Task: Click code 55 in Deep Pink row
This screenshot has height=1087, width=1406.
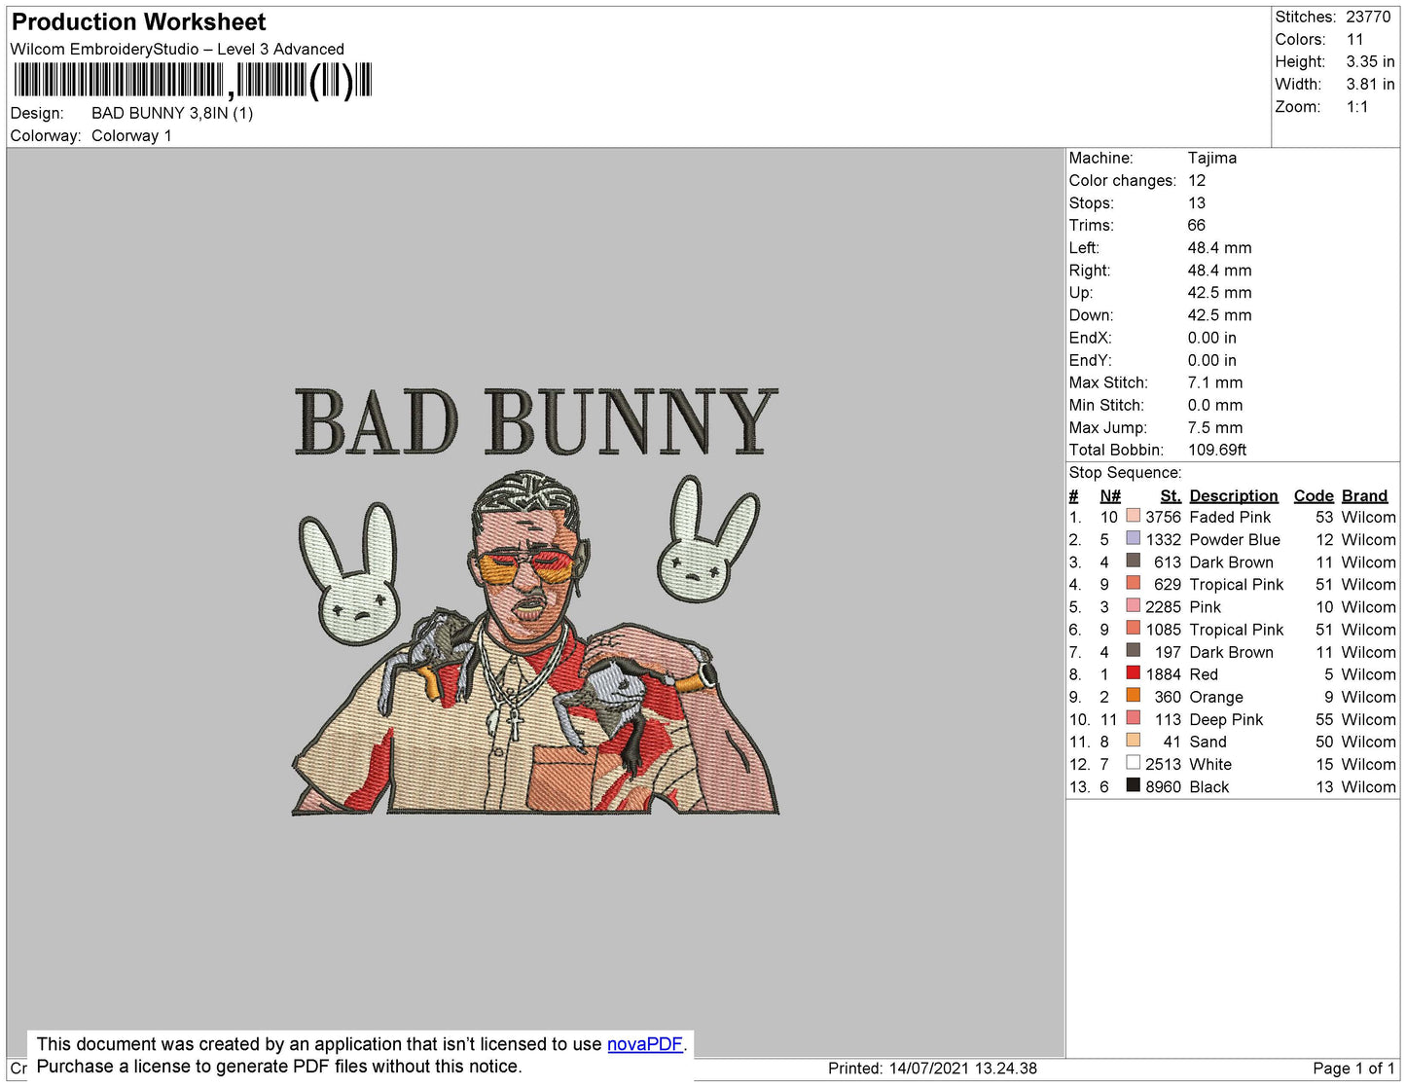Action: (1324, 719)
